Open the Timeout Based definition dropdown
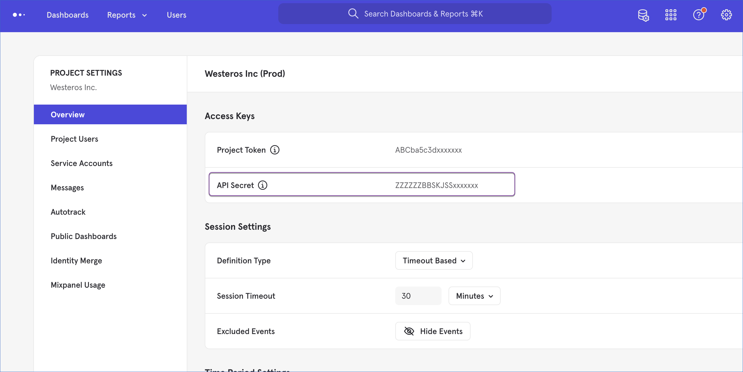743x372 pixels. [433, 260]
